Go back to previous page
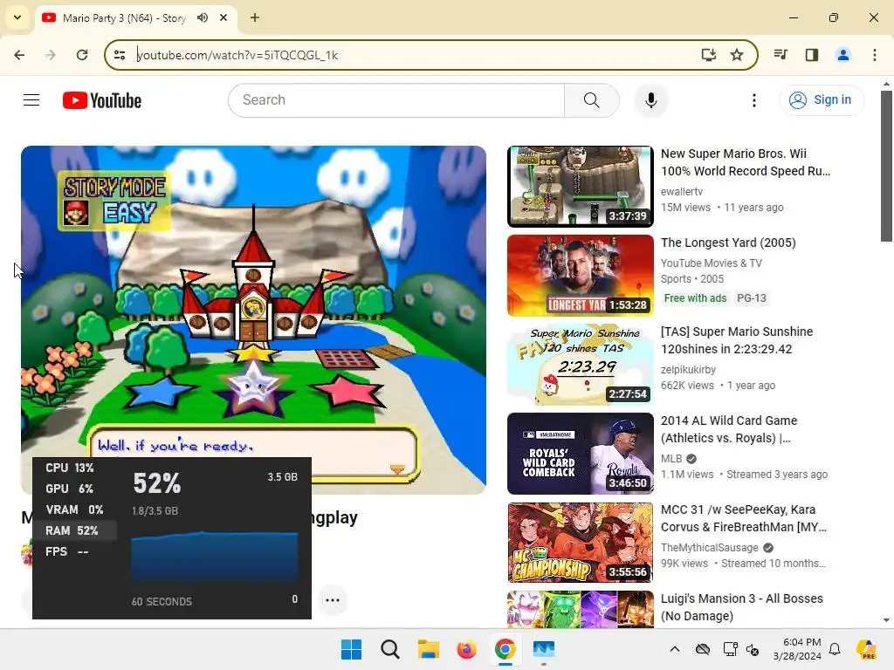 tap(19, 55)
